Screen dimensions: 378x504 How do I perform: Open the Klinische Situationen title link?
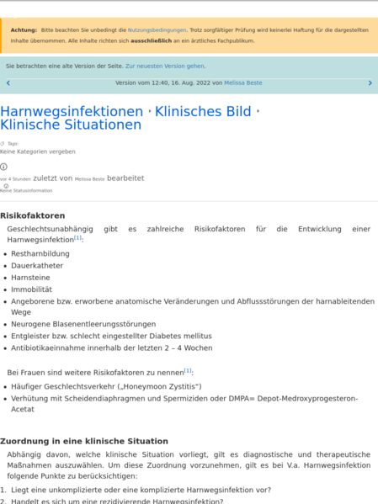click(x=71, y=125)
